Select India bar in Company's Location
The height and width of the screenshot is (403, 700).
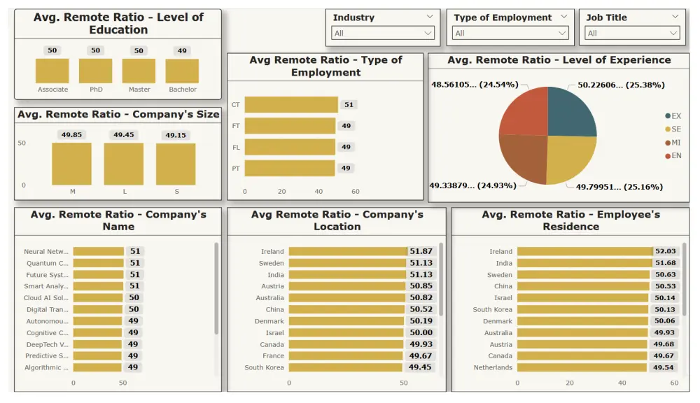click(x=347, y=275)
